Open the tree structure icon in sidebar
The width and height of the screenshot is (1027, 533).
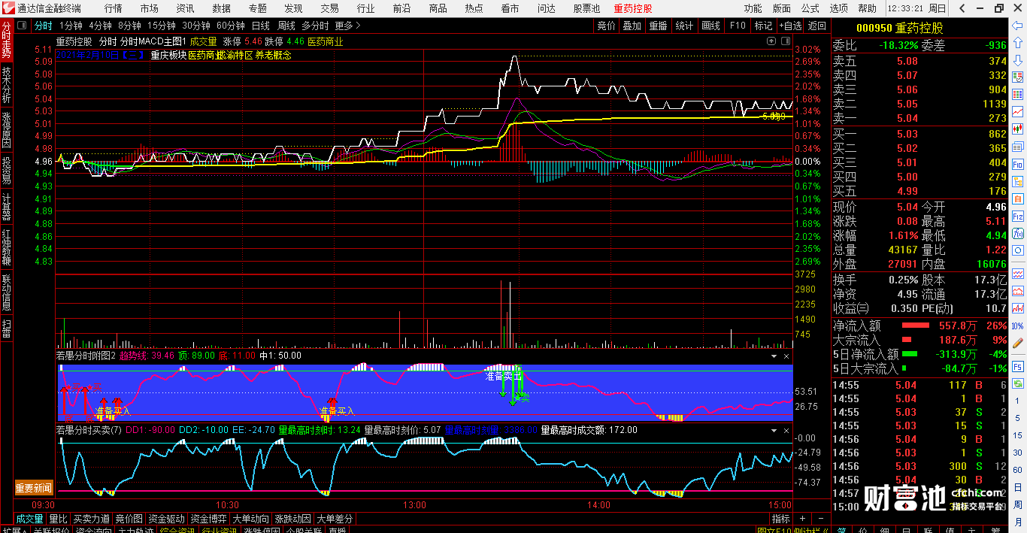pyautogui.click(x=1018, y=182)
